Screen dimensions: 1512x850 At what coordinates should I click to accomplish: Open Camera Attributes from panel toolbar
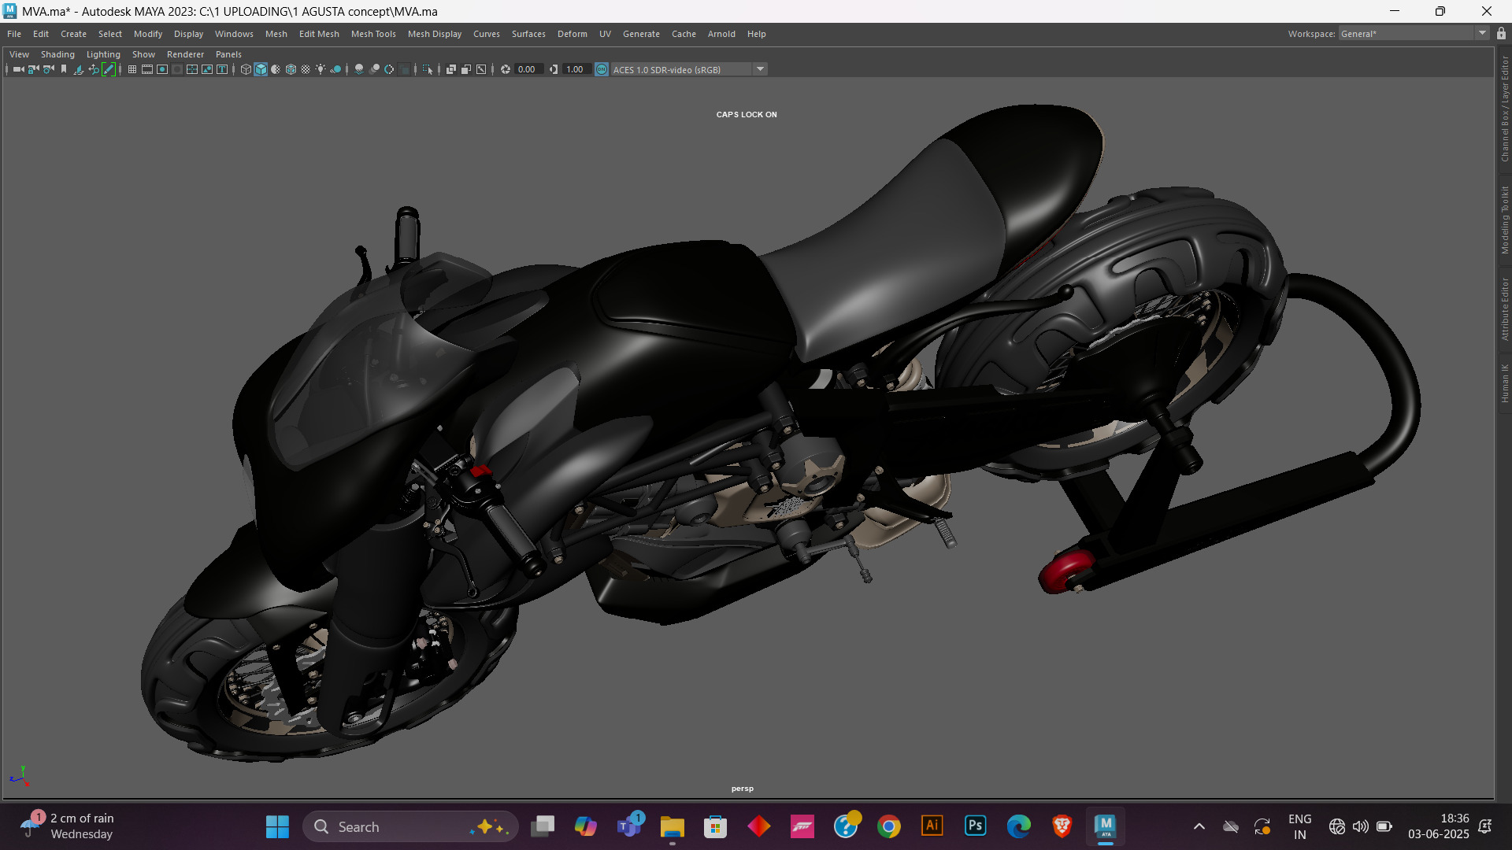click(49, 69)
